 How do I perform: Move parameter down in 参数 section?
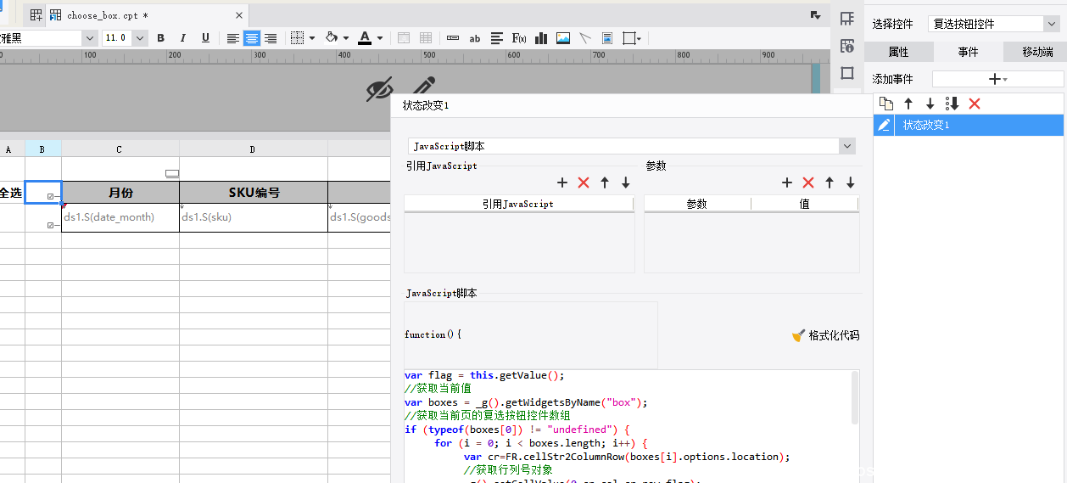pyautogui.click(x=851, y=183)
